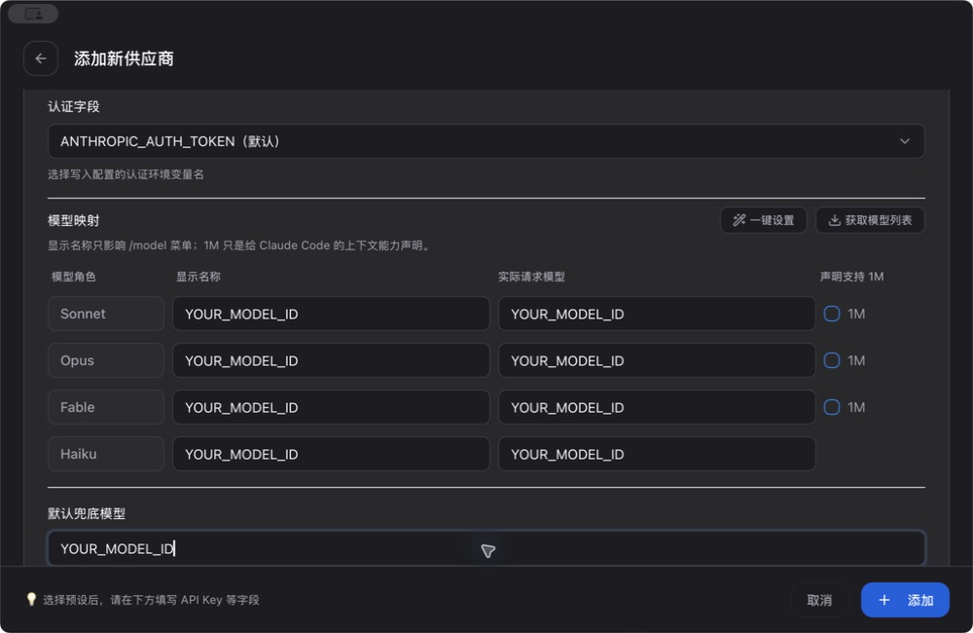Enable 1M checkbox for Fable
Viewport: 973px width, 633px height.
coord(832,407)
